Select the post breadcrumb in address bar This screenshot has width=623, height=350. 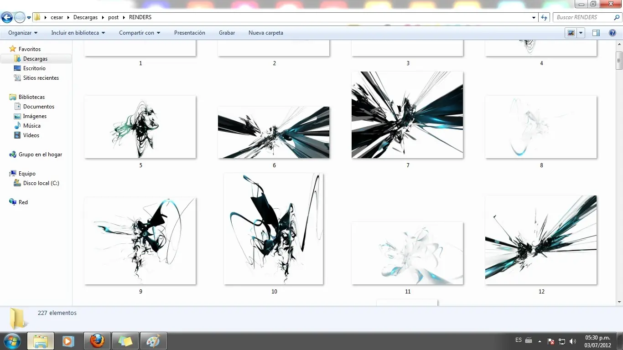pos(113,17)
